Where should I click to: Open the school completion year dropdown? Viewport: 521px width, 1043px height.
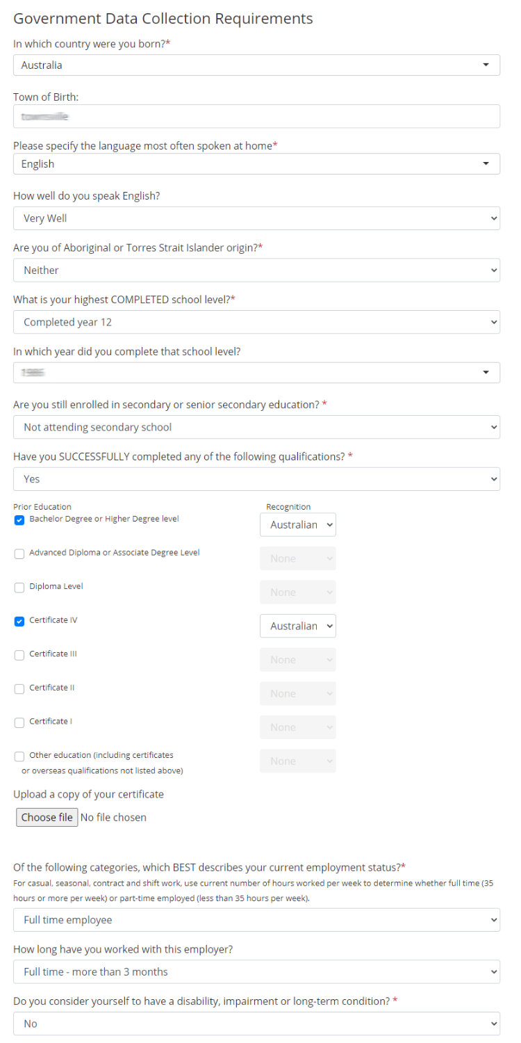256,373
